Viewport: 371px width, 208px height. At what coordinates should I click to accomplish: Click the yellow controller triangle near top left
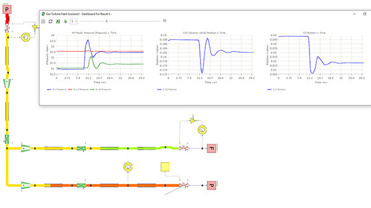pos(35,28)
